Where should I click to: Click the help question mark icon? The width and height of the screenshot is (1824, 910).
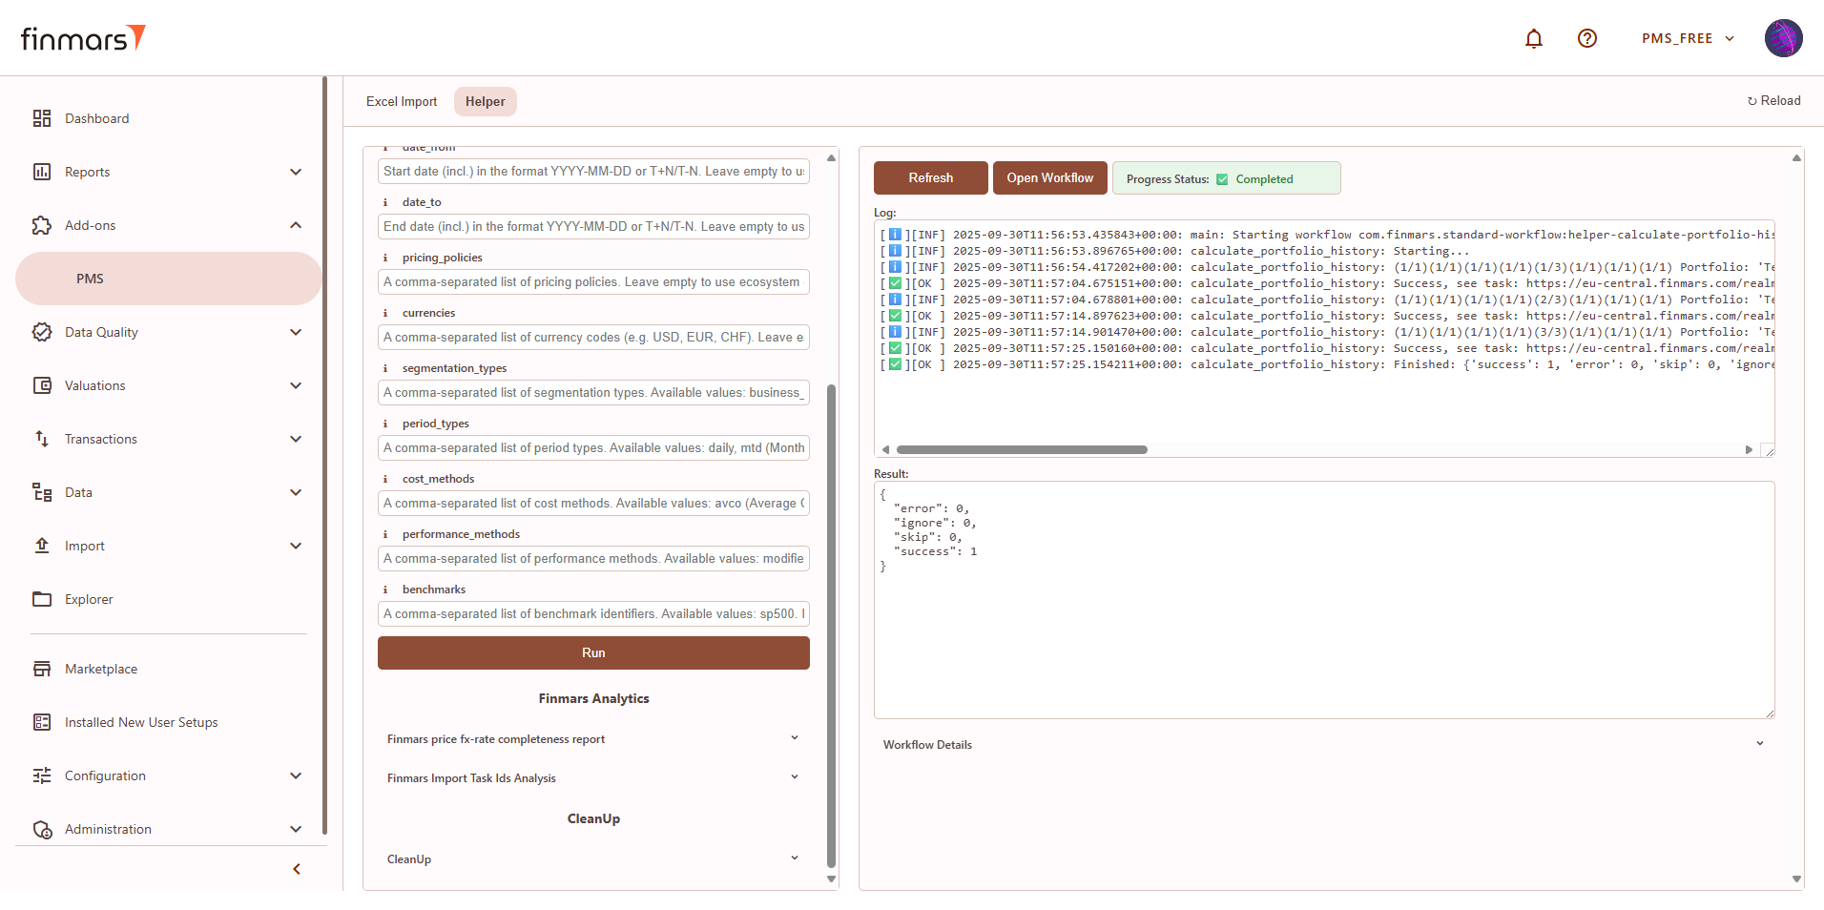[1586, 38]
